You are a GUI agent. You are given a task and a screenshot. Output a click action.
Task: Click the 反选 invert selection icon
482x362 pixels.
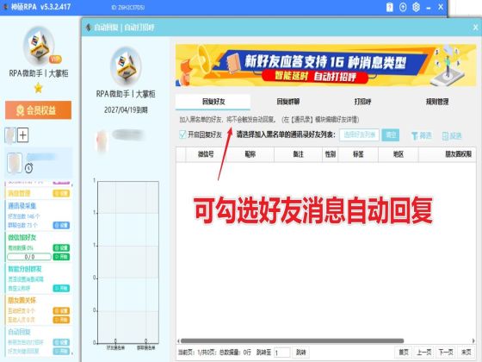[x=445, y=136]
